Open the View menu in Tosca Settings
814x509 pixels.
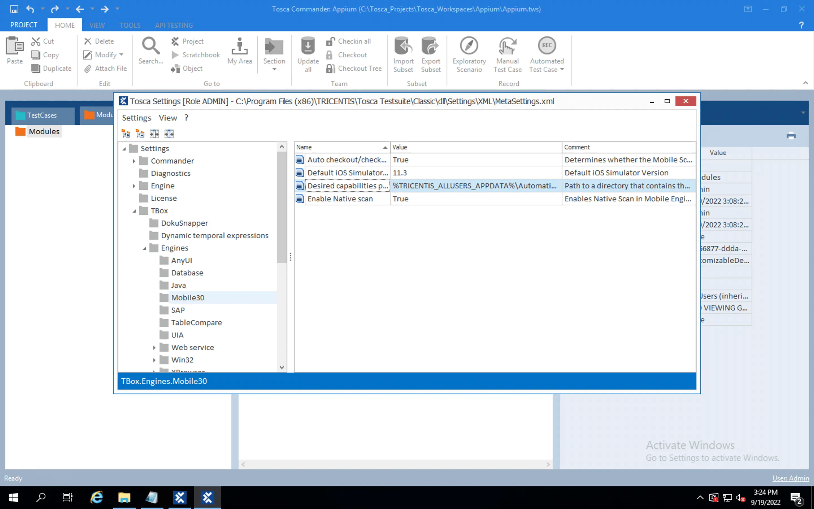(168, 118)
